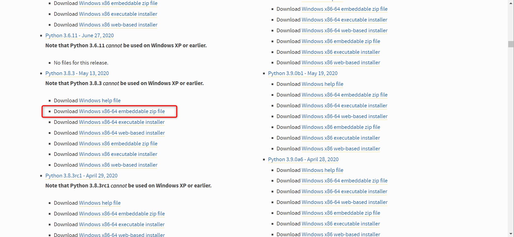Download Python 3.9.0a6 Windows x86 embeddable zip file

[x=341, y=213]
